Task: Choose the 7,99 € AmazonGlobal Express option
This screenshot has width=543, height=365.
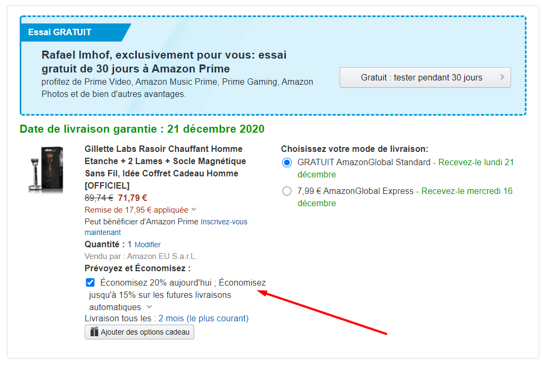Action: tap(287, 191)
